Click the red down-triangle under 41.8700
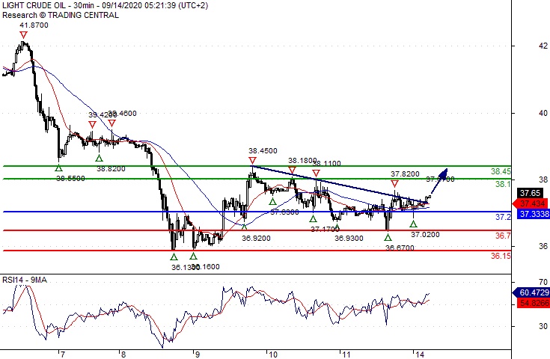This screenshot has width=550, height=359. [23, 35]
